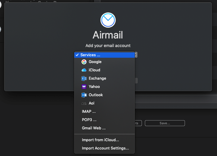Click the Airmail envelope logo
Screen dimensions: 217x156
[x=108, y=20]
